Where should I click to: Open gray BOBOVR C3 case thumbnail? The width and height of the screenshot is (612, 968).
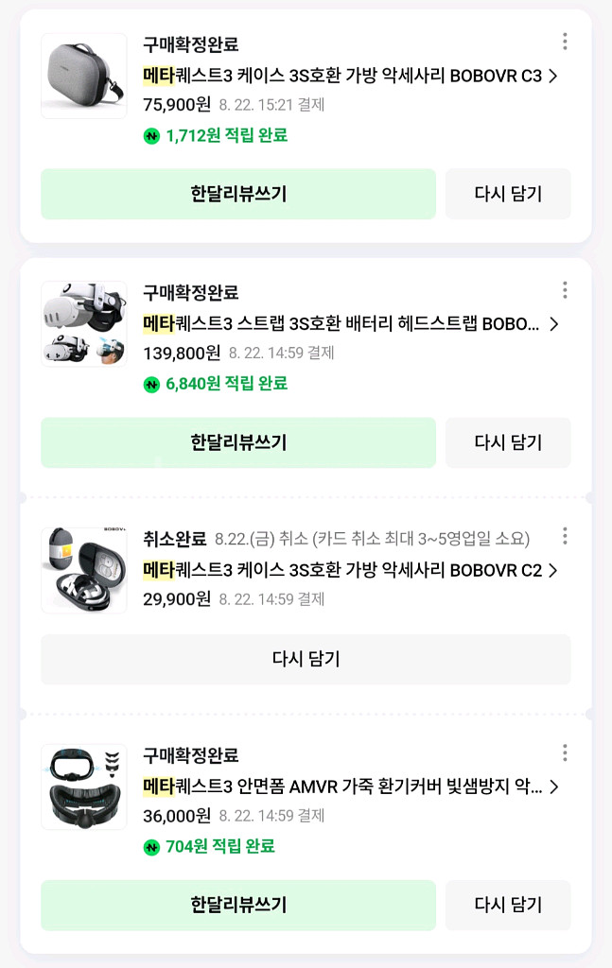tap(83, 76)
